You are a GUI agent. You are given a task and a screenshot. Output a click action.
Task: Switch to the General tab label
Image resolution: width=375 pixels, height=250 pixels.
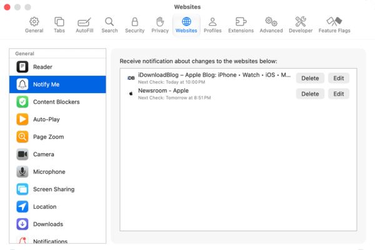click(34, 31)
